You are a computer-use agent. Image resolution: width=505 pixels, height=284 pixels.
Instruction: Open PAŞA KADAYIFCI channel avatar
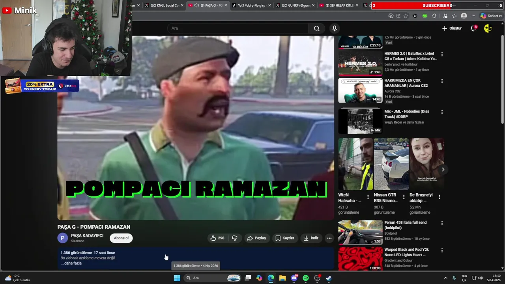coord(62,238)
